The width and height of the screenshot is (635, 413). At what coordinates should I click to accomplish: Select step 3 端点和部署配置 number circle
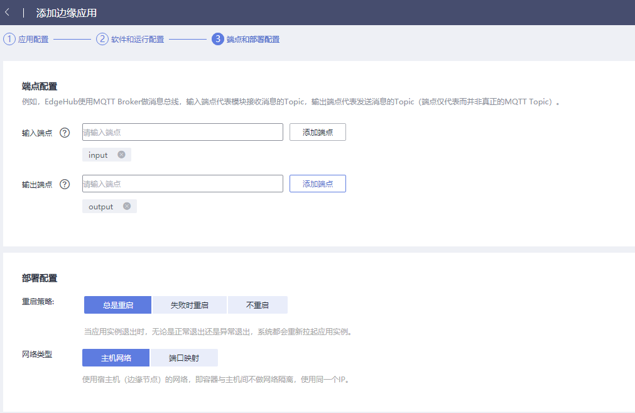(218, 39)
